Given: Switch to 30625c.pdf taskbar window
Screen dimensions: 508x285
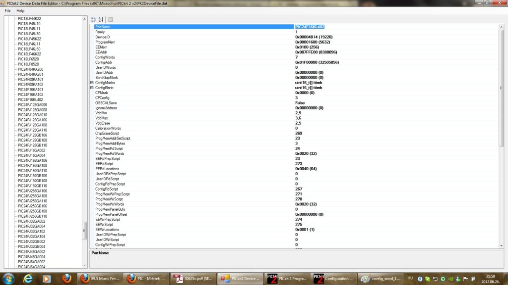Looking at the screenshot, I should 193,279.
